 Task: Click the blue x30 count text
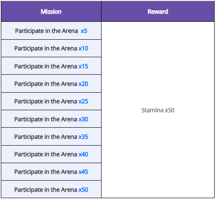[x=83, y=119]
